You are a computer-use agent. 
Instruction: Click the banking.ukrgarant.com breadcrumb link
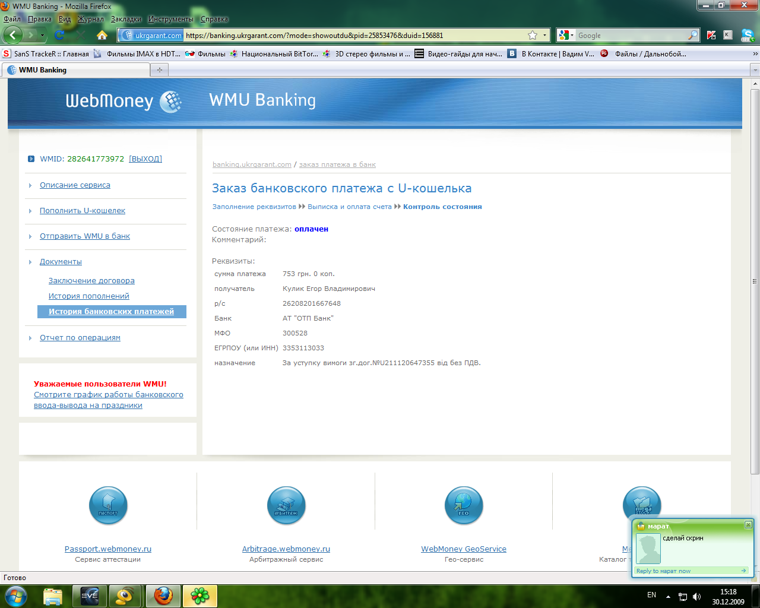(x=252, y=164)
